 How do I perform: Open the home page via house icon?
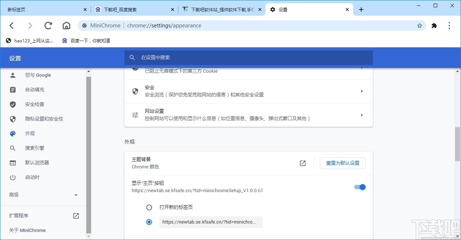[66, 26]
